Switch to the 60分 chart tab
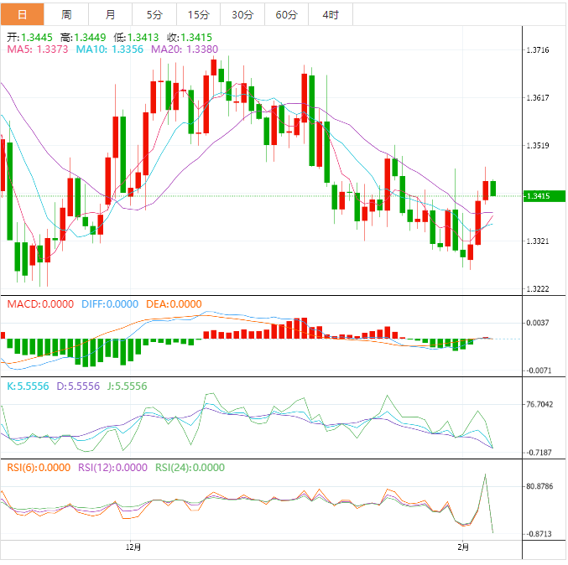Screen dimensions: 568x565 (x=286, y=14)
